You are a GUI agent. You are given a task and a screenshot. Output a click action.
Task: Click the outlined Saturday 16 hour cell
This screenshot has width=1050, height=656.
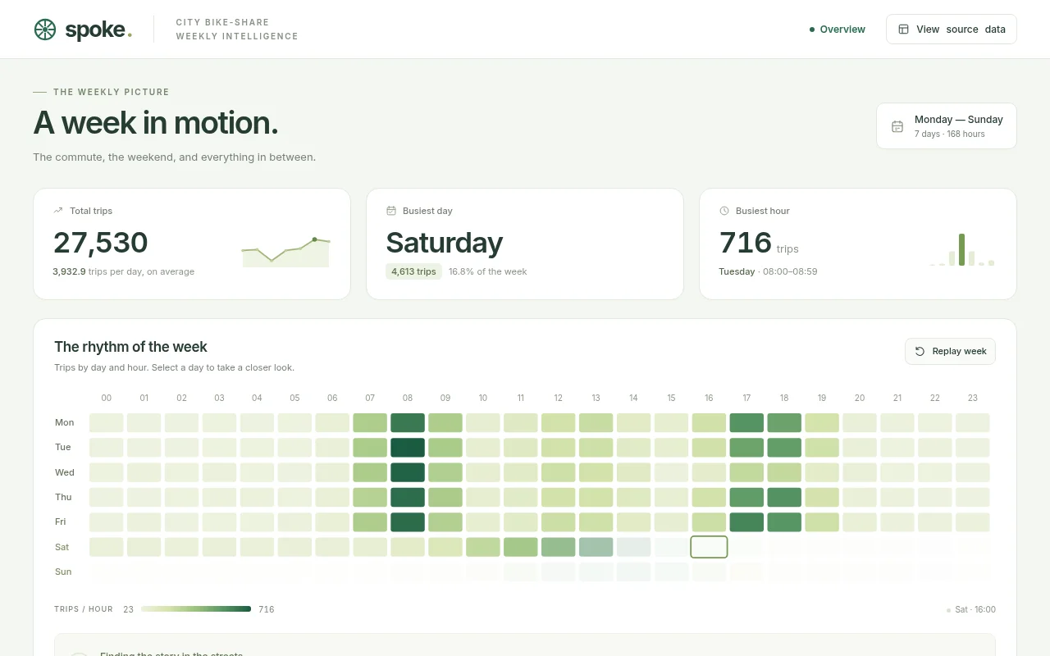(x=709, y=547)
